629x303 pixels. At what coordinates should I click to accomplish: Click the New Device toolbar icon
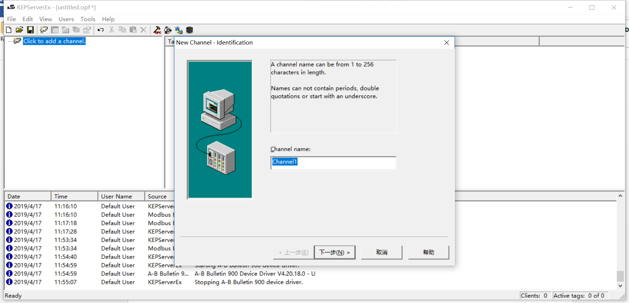[x=55, y=30]
